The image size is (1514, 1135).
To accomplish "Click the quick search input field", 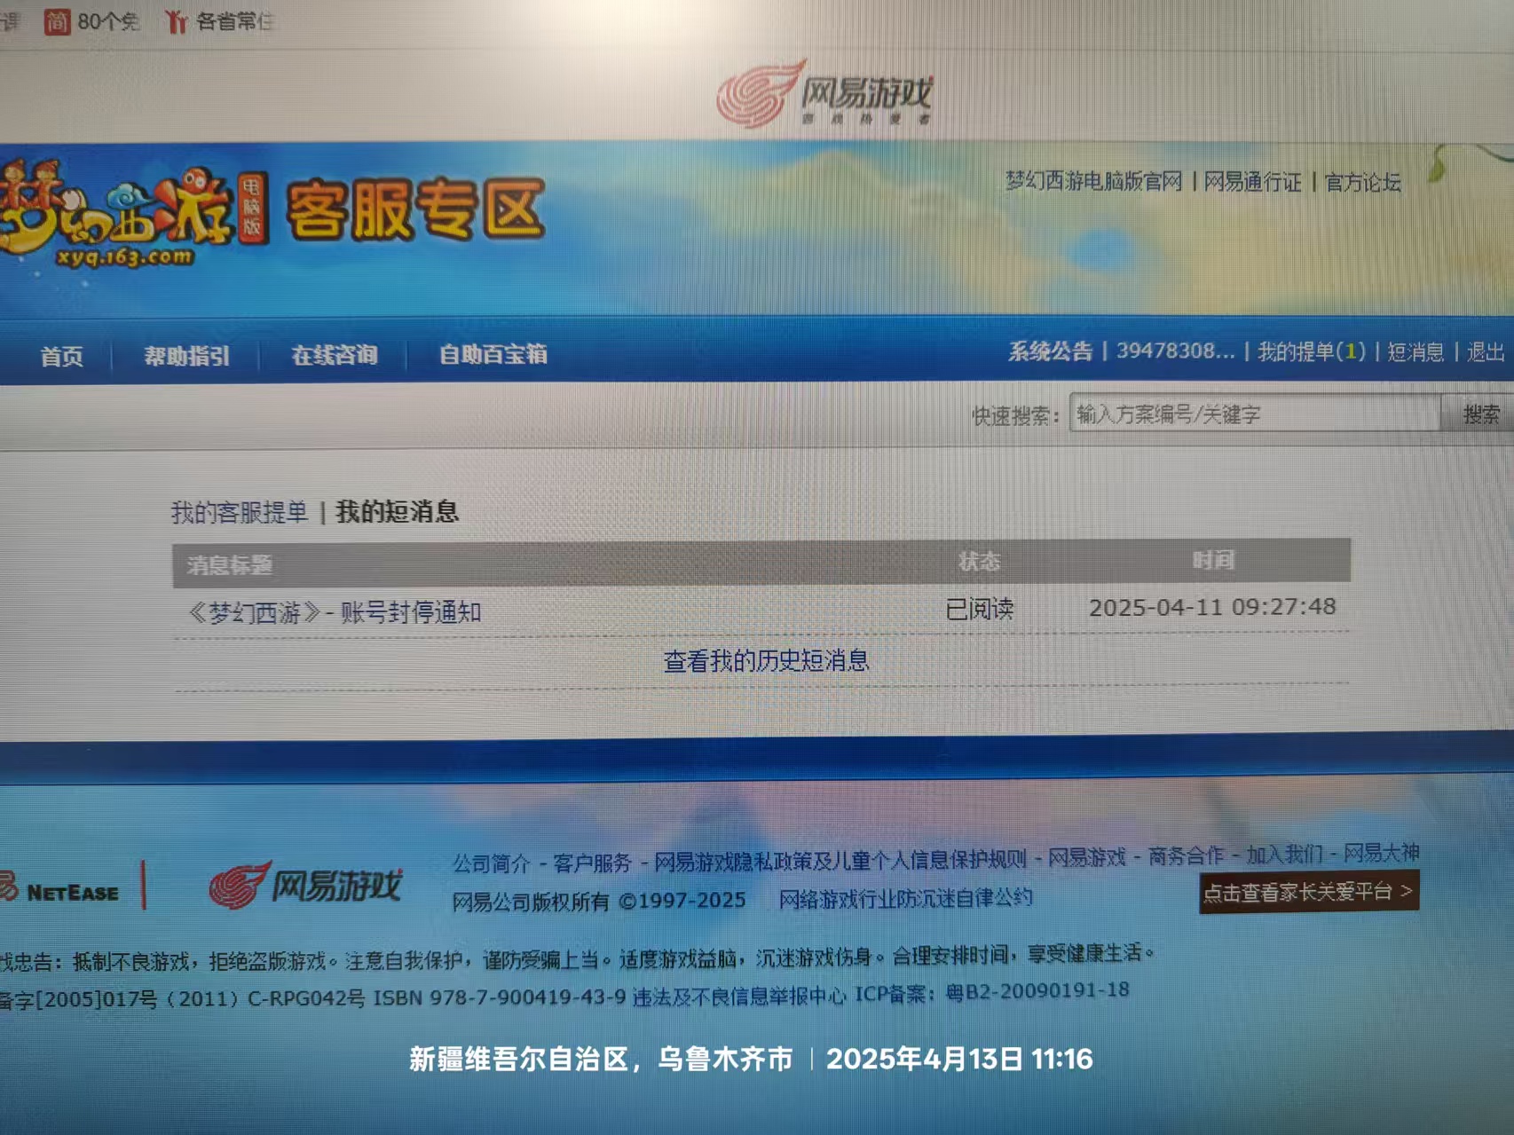I will point(1255,414).
